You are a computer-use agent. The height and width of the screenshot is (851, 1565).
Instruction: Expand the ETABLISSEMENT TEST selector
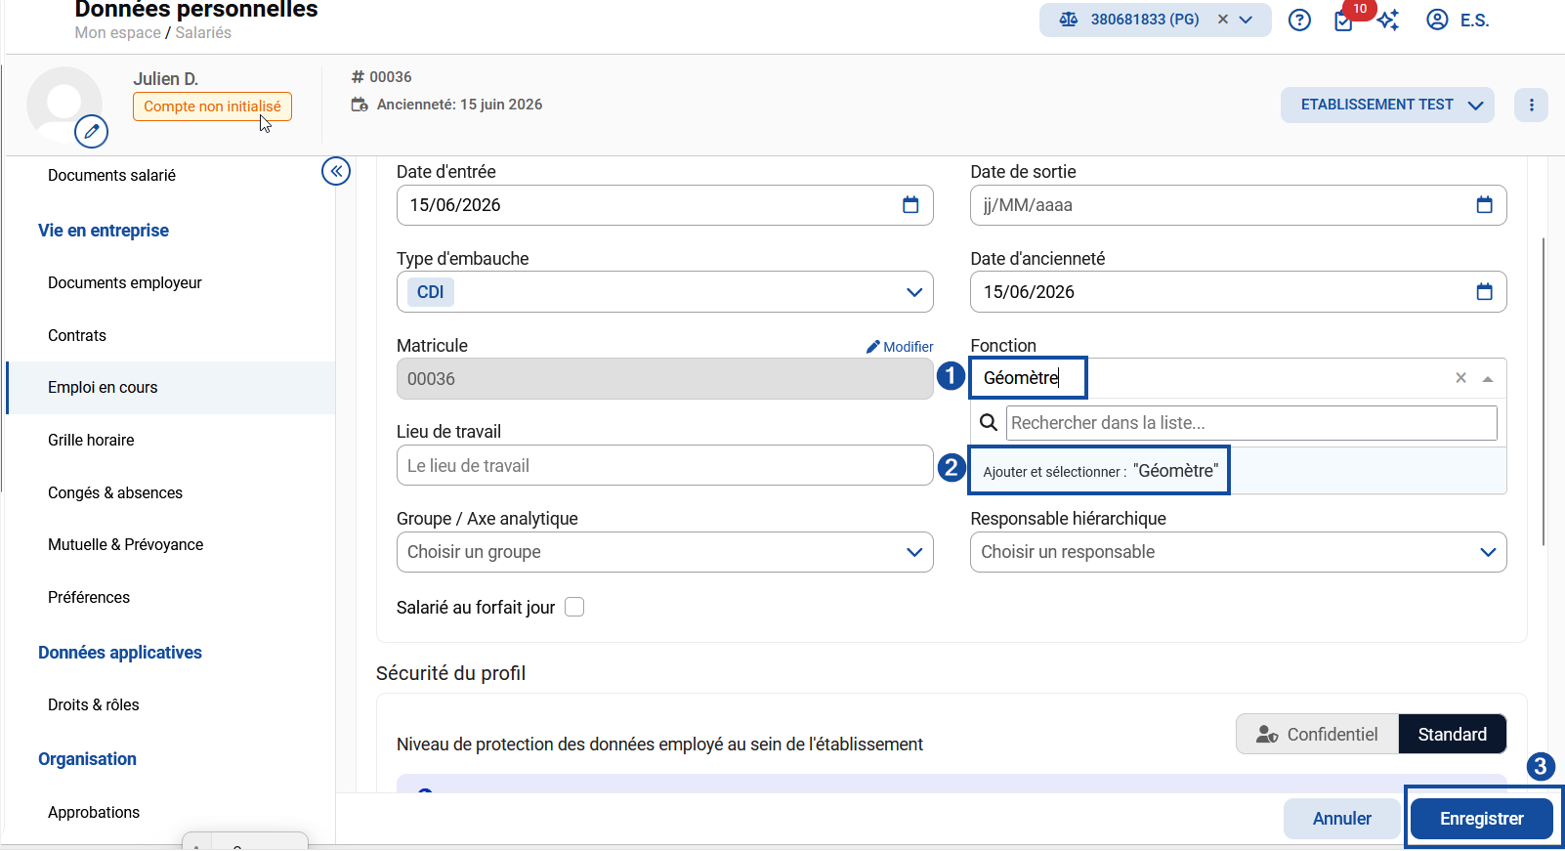coord(1387,105)
